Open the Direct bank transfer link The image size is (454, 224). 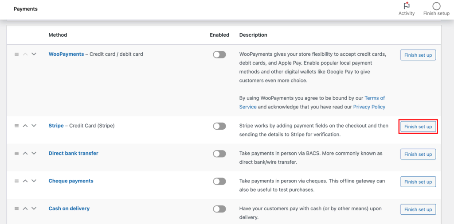[74, 153]
